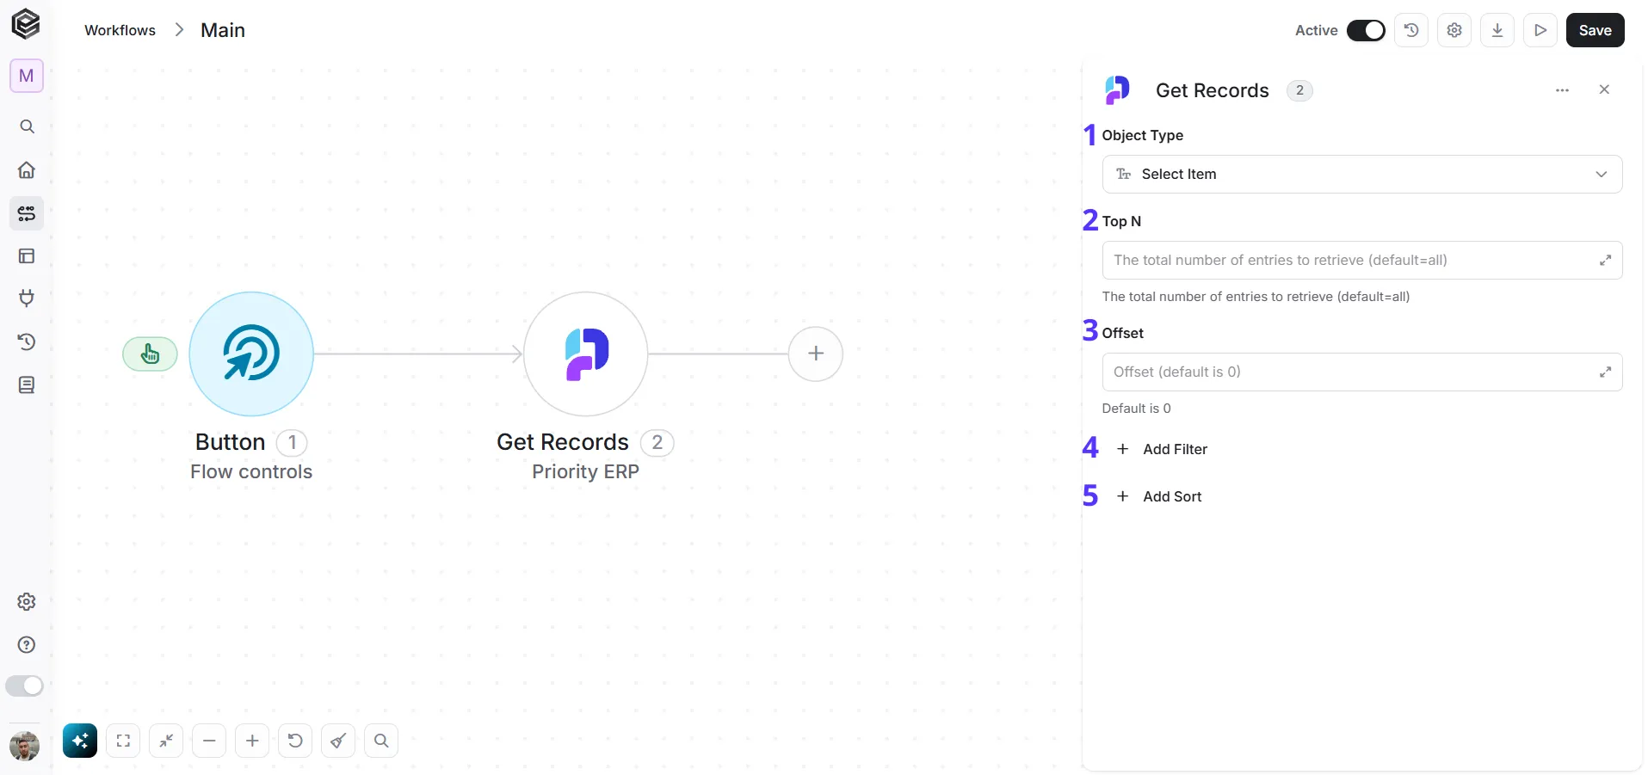The width and height of the screenshot is (1648, 775).
Task: Click the fit-to-screen canvas icon
Action: [123, 741]
